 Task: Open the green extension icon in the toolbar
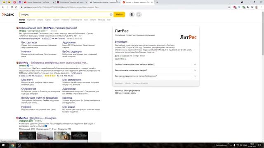[x=244, y=7]
